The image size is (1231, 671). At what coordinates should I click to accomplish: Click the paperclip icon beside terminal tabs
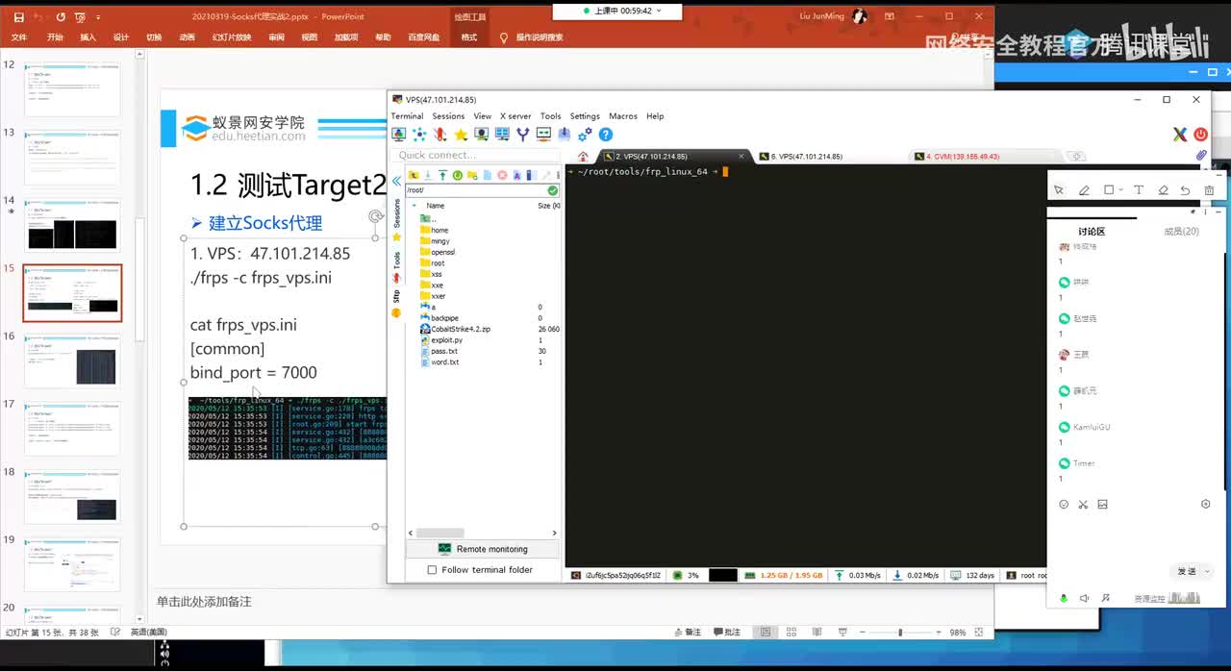coord(1201,156)
